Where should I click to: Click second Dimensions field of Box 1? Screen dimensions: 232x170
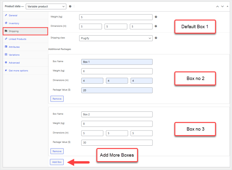click(x=117, y=81)
